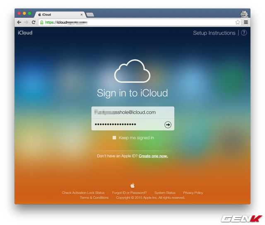Screen dimensions: 265x225
Task: Click the iCloud cloud logo
Action: pyautogui.click(x=132, y=71)
